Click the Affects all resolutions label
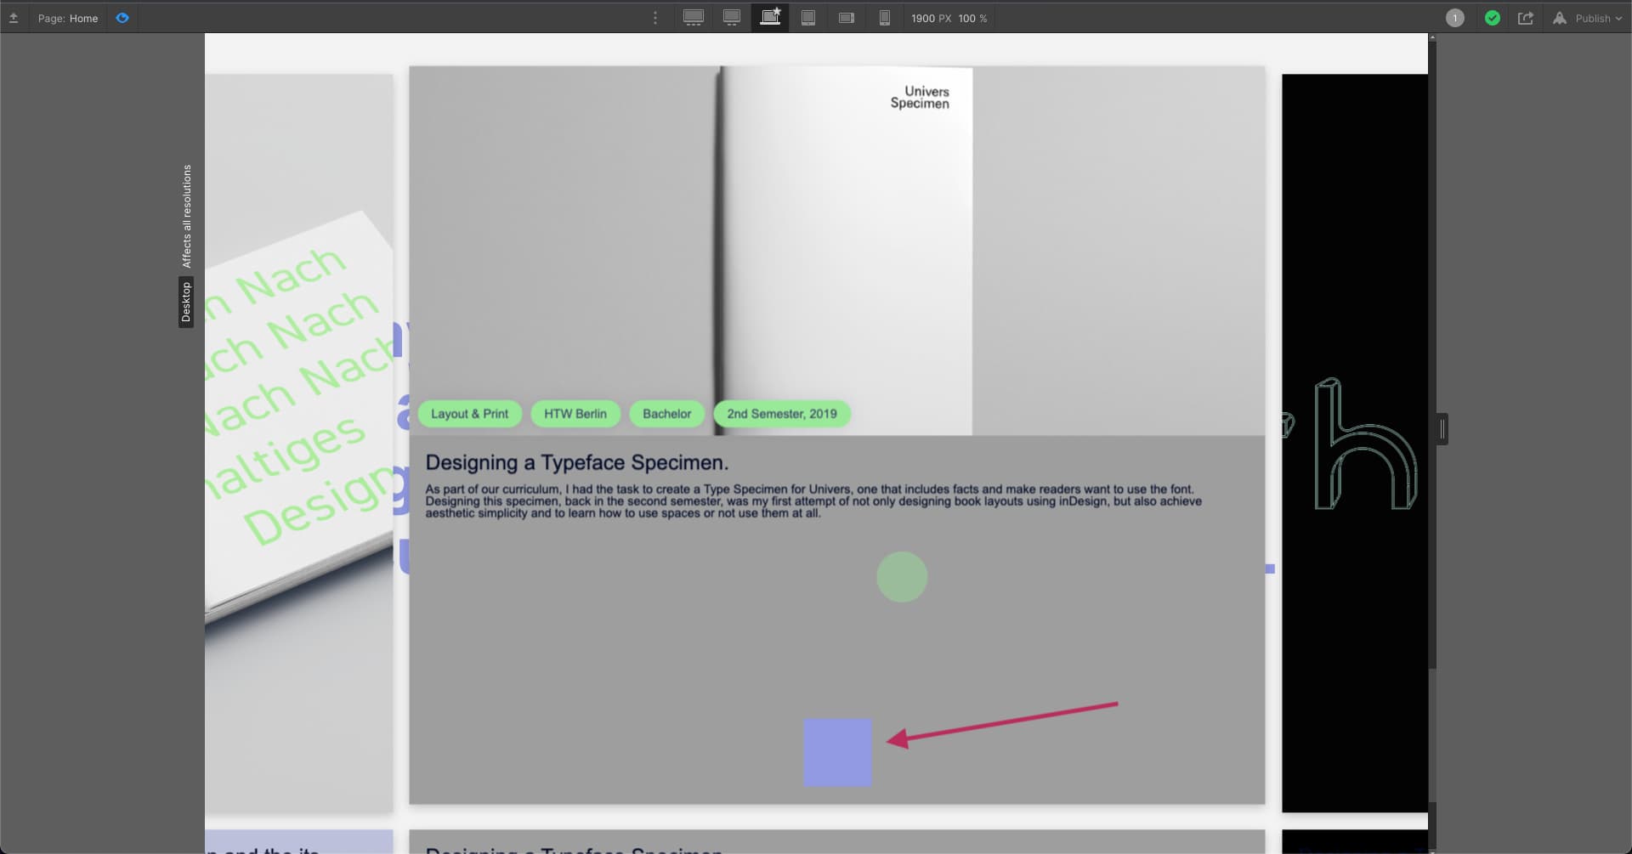The image size is (1632, 854). 187,216
